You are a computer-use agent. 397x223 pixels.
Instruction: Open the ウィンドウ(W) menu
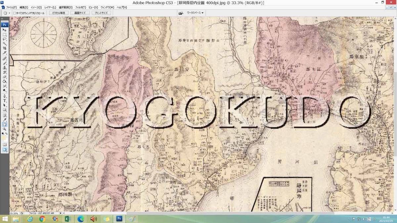pyautogui.click(x=107, y=7)
